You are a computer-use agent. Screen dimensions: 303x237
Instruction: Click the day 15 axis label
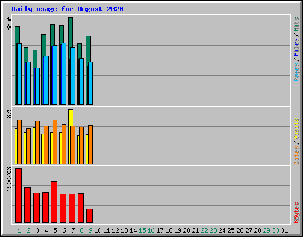pos(142,230)
